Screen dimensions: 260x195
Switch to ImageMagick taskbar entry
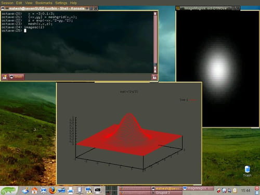tap(198, 188)
